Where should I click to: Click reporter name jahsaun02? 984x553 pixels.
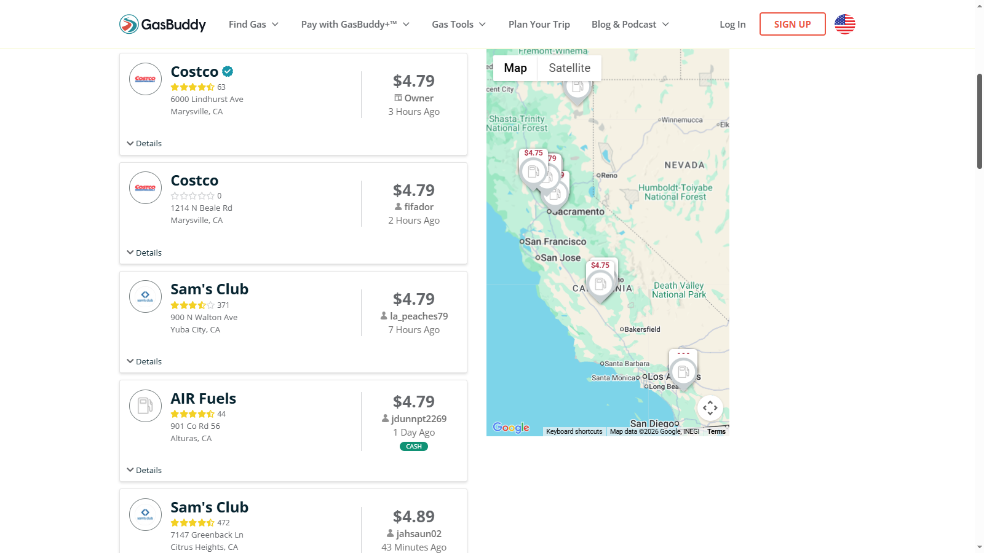419,534
